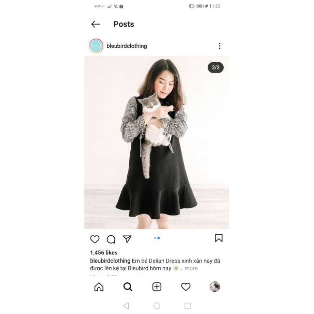Open bleubirdclothing profile avatar story
Screen dimensions: 314x314
(96, 46)
